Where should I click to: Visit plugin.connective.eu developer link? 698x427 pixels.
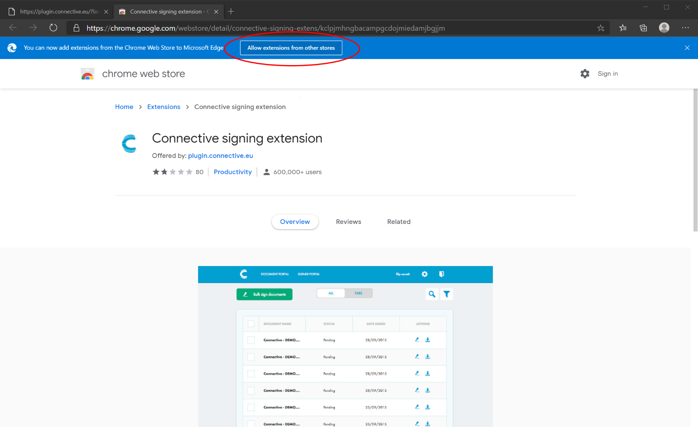coord(220,156)
